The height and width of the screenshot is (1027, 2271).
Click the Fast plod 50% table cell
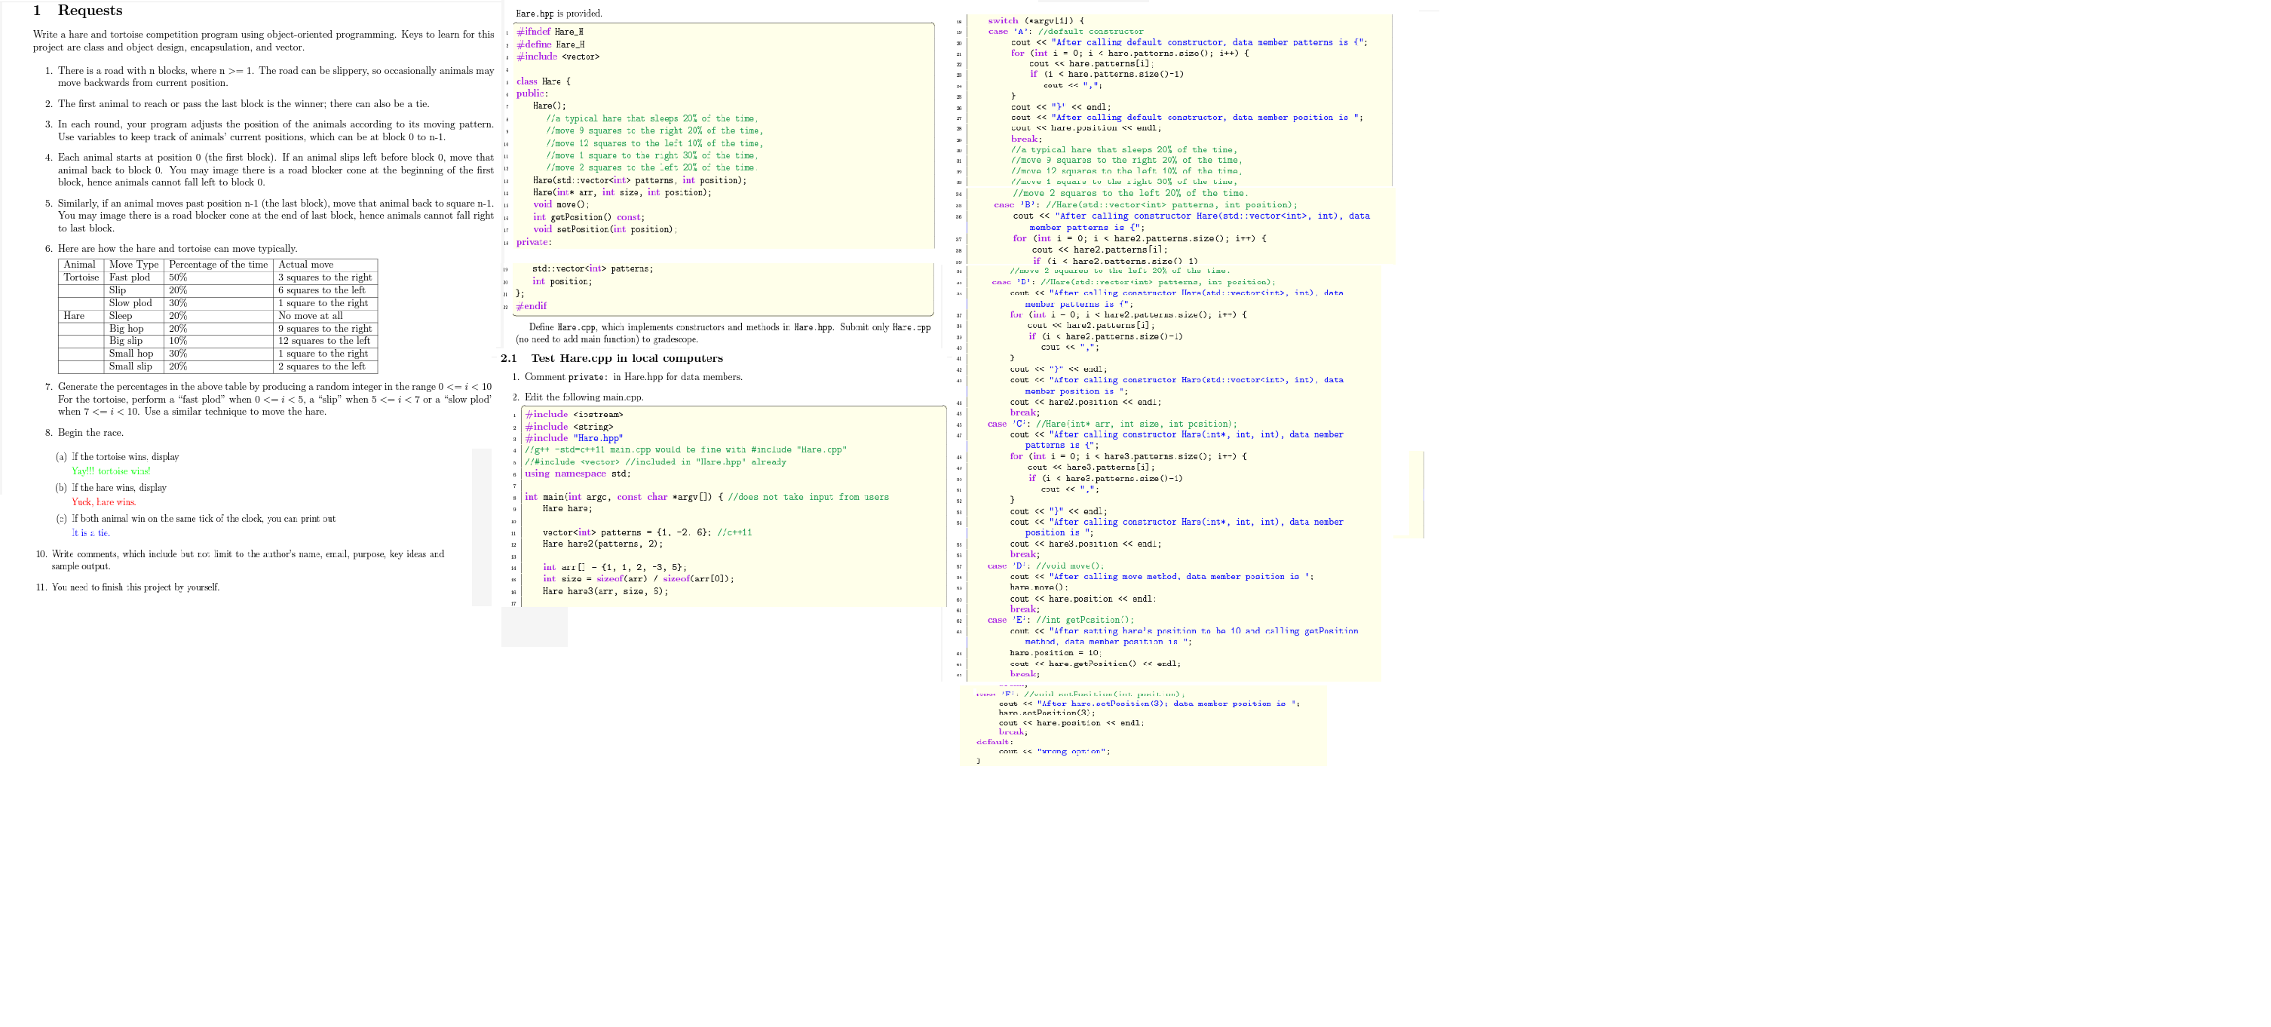130,277
